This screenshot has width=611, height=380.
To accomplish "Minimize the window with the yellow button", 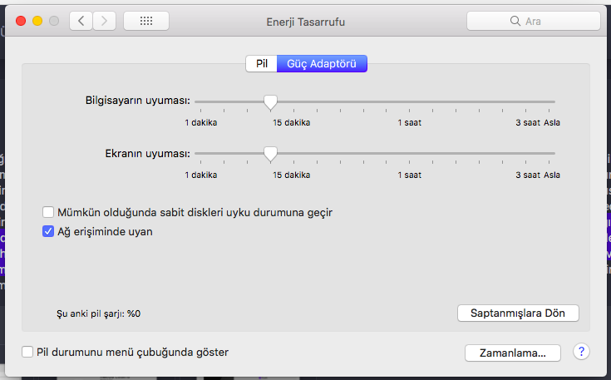I will pyautogui.click(x=37, y=21).
